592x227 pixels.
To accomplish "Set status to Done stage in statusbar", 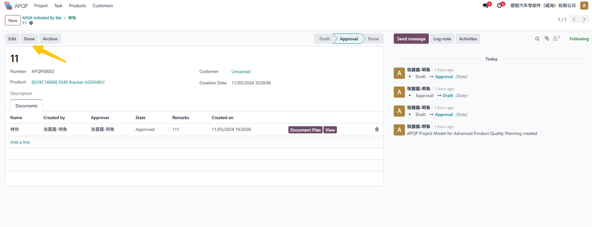I will [373, 39].
